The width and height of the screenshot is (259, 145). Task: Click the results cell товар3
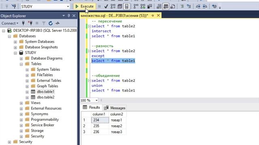[118, 132]
